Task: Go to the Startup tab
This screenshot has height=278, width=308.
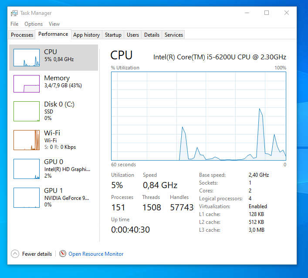Action: 113,35
